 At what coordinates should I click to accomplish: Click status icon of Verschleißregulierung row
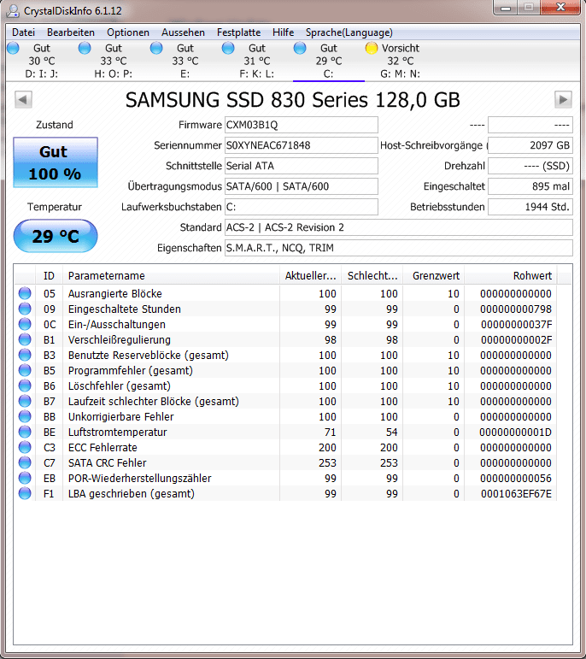point(25,339)
